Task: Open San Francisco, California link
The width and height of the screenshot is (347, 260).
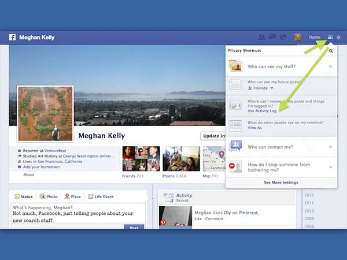Action: click(x=60, y=161)
